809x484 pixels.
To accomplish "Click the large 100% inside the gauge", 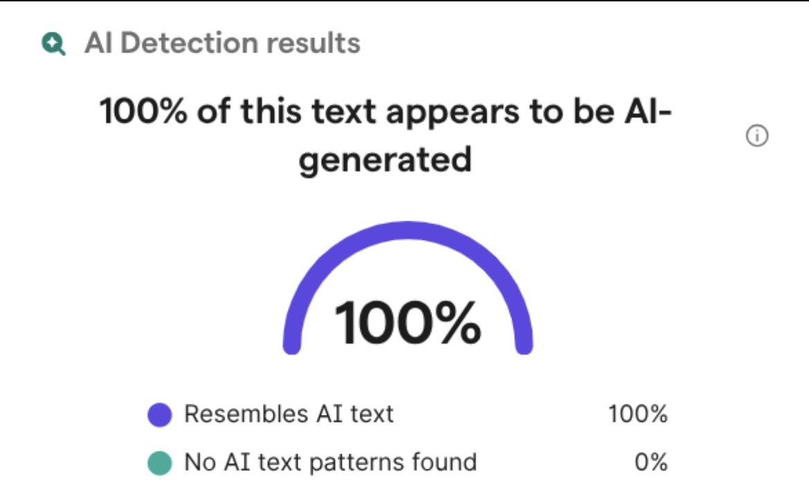I will point(408,323).
